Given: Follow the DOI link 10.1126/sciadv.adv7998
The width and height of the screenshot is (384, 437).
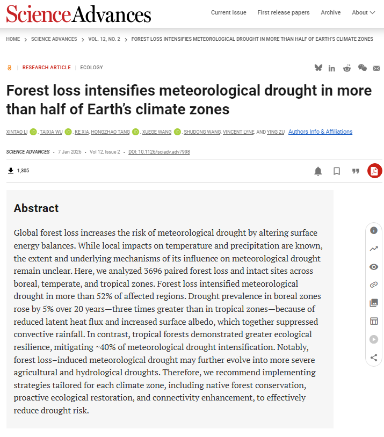Looking at the screenshot, I should coord(159,152).
